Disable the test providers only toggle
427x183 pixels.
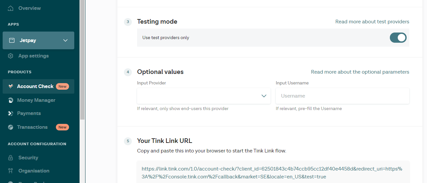(x=398, y=37)
